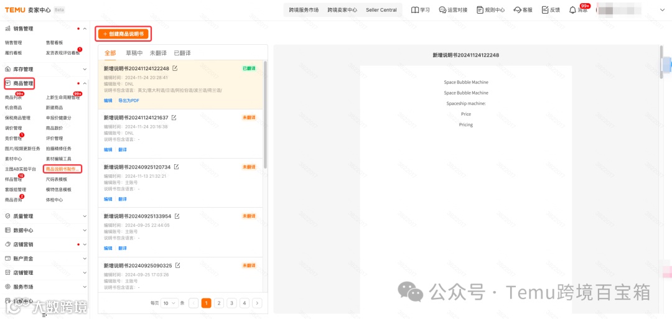Select the 全部 tab
This screenshot has width=672, height=319.
(x=110, y=53)
